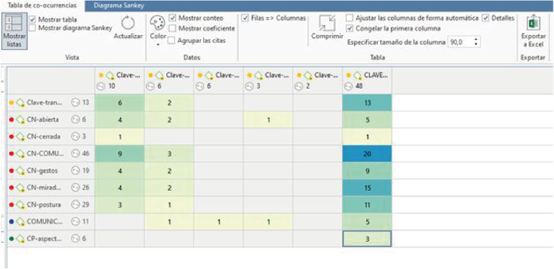Enable the Mostrar diagrama Sankey checkbox
The height and width of the screenshot is (269, 554).
[32, 28]
